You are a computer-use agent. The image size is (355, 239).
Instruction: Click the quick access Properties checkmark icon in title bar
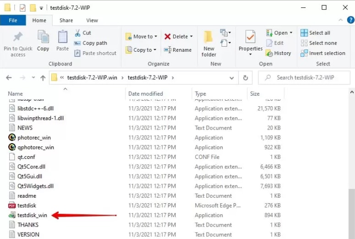pos(22,8)
